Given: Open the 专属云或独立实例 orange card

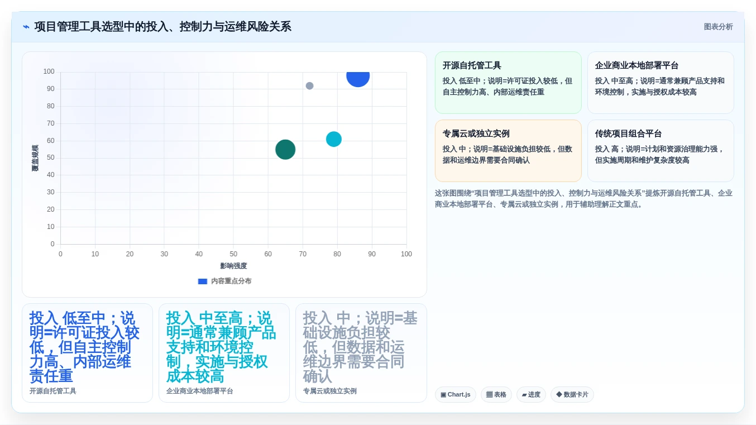Looking at the screenshot, I should 508,151.
